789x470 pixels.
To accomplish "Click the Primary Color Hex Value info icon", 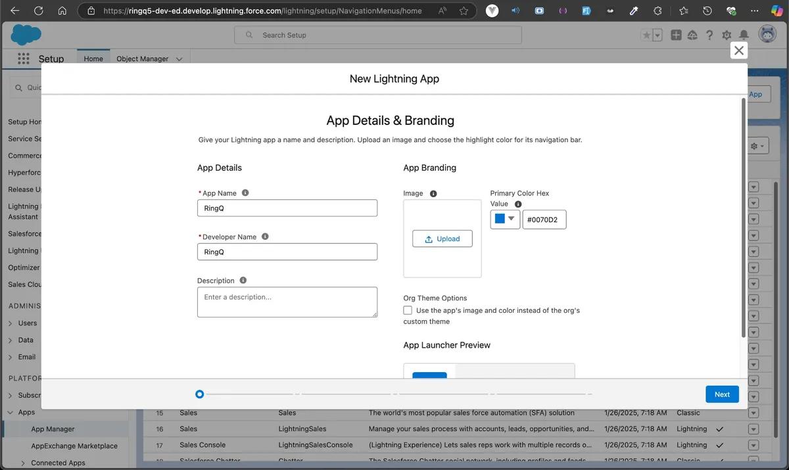I will click(518, 204).
